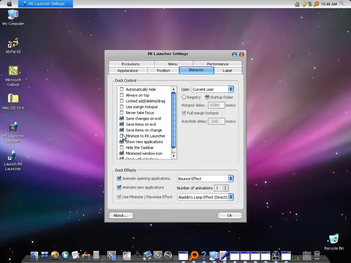This screenshot has width=351, height=263.
Task: Enable Always on top checkbox
Action: (122, 95)
